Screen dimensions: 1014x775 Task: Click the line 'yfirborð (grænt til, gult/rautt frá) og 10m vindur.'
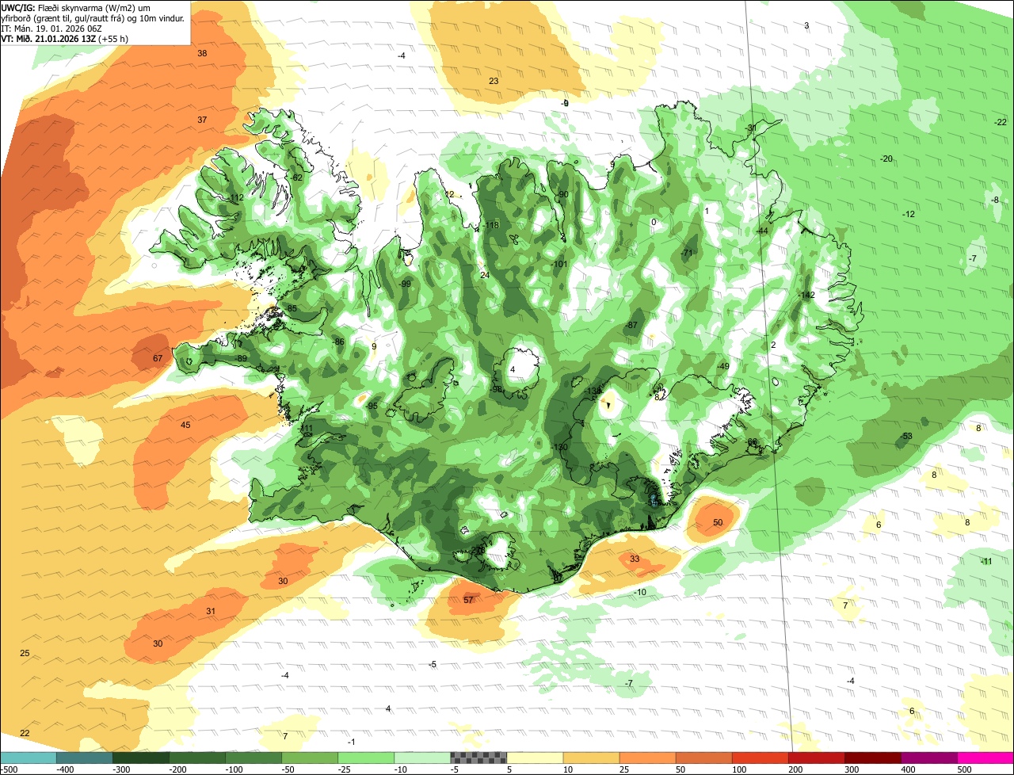tap(93, 17)
